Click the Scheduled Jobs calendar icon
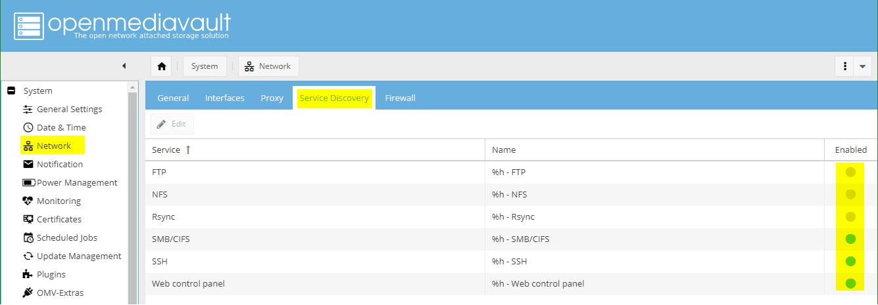Viewport: 878px width, 305px height. (28, 238)
